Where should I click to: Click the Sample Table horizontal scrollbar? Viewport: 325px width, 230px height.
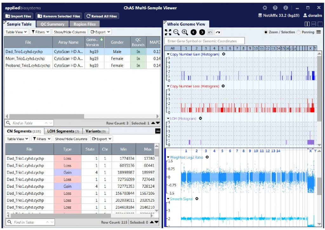[x=46, y=116]
